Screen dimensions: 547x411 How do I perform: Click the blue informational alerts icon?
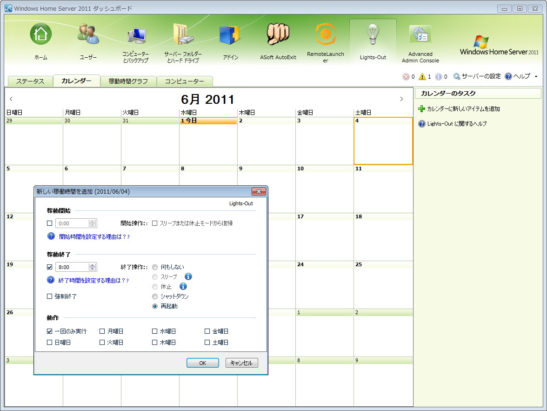pyautogui.click(x=439, y=76)
